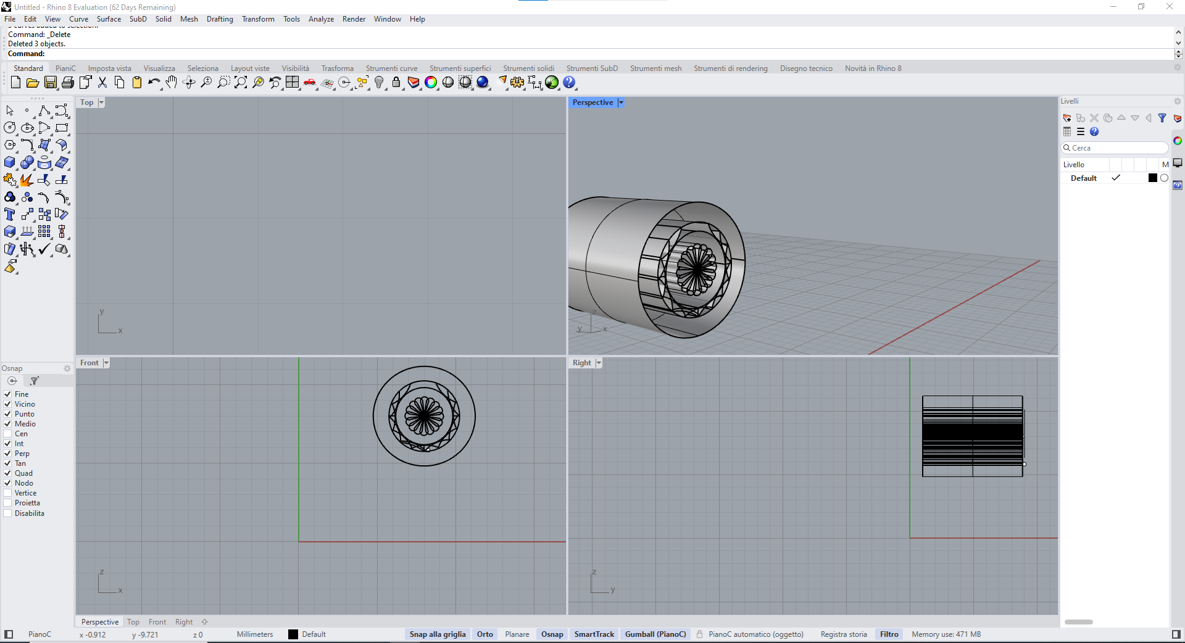This screenshot has width=1185, height=643.
Task: Toggle the SmartTrack status bar button
Action: click(x=594, y=634)
